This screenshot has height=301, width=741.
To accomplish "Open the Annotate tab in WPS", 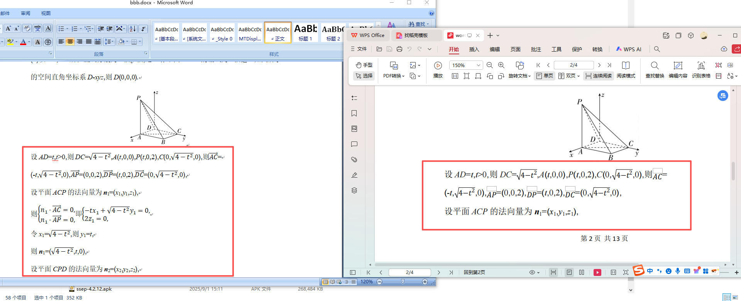I will (536, 49).
